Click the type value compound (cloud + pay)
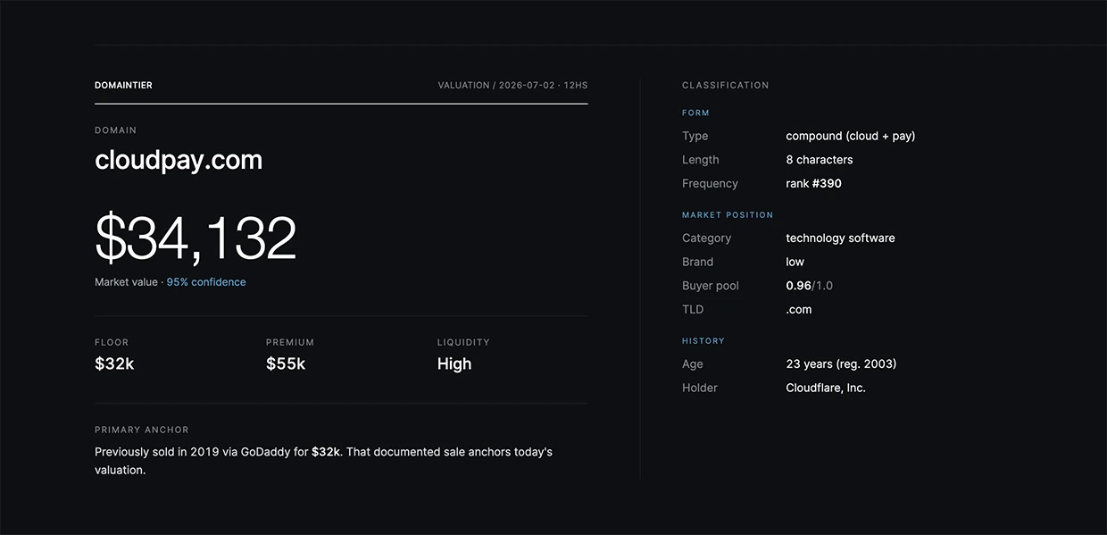1107x535 pixels. click(x=850, y=136)
